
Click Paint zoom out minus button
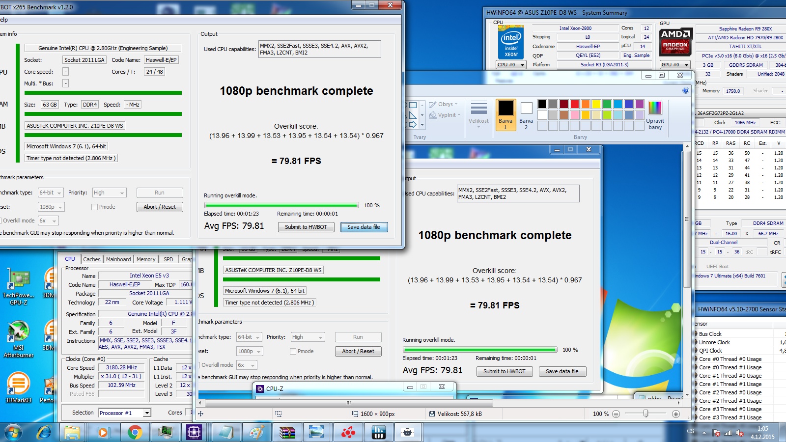coord(616,414)
